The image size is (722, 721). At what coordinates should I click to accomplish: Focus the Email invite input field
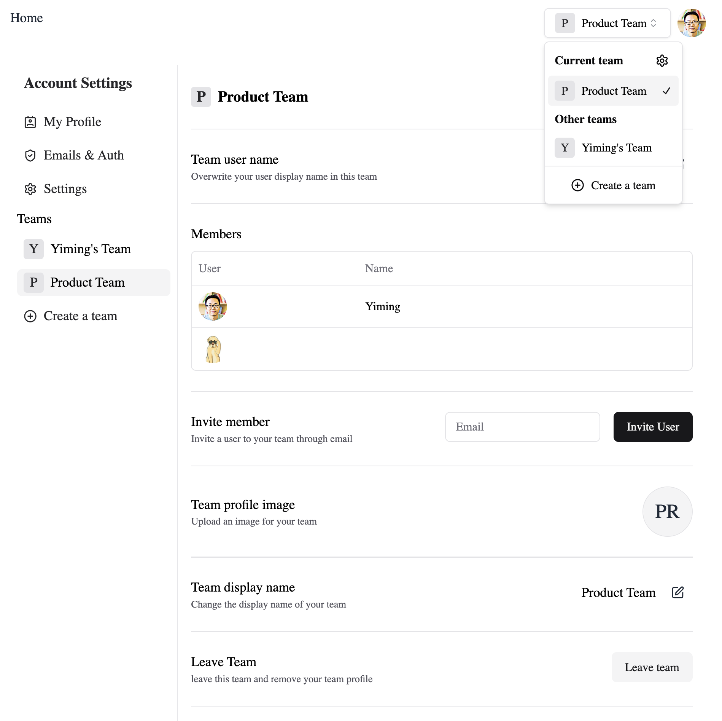click(x=522, y=427)
